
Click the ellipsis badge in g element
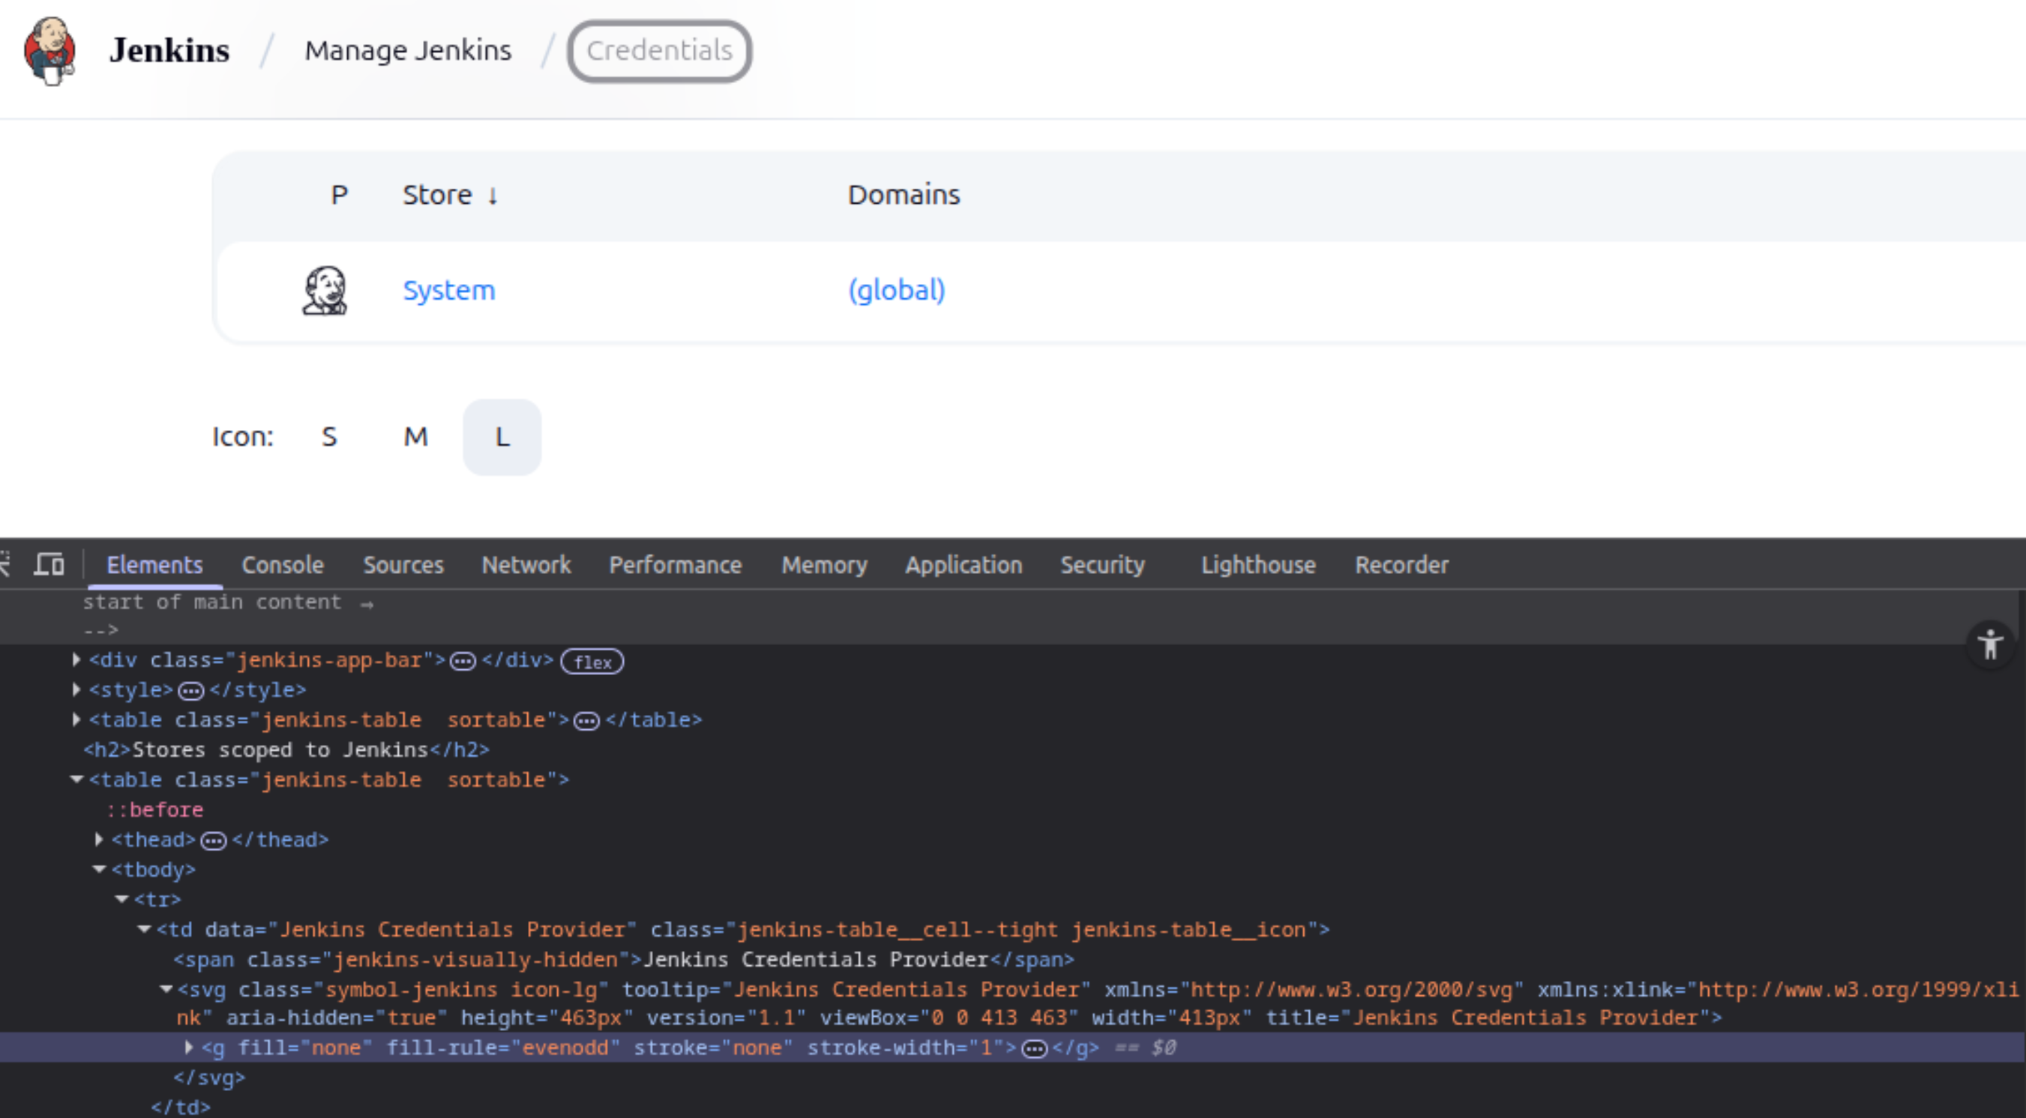1033,1049
